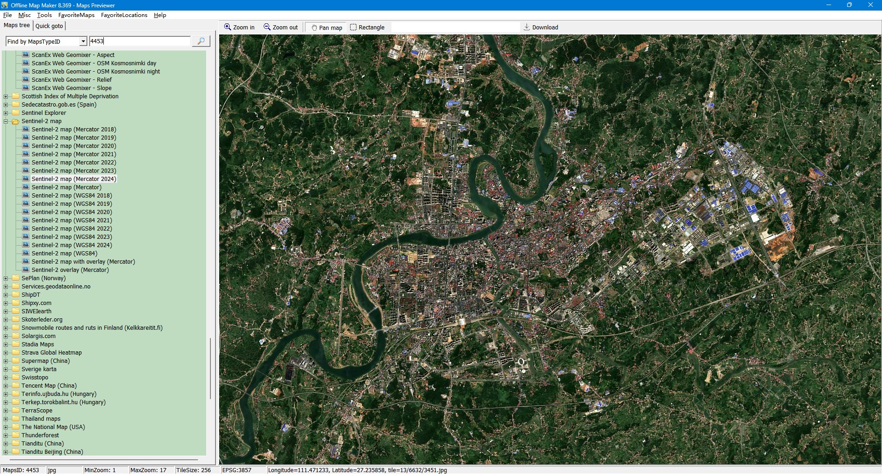Viewport: 882px width, 474px height.
Task: Click the maps tree vertical scrollbar
Action: pyautogui.click(x=210, y=367)
